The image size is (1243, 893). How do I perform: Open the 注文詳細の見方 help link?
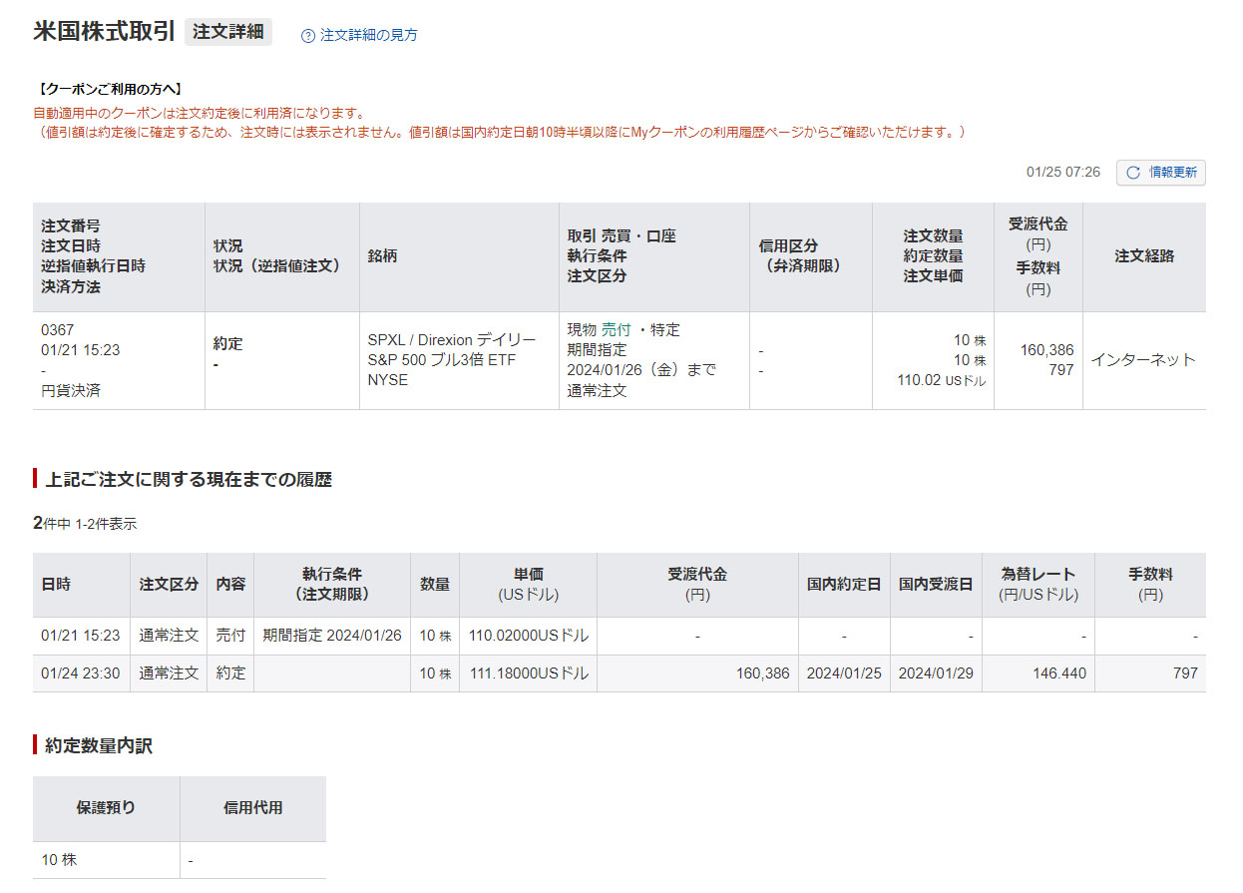tap(368, 36)
